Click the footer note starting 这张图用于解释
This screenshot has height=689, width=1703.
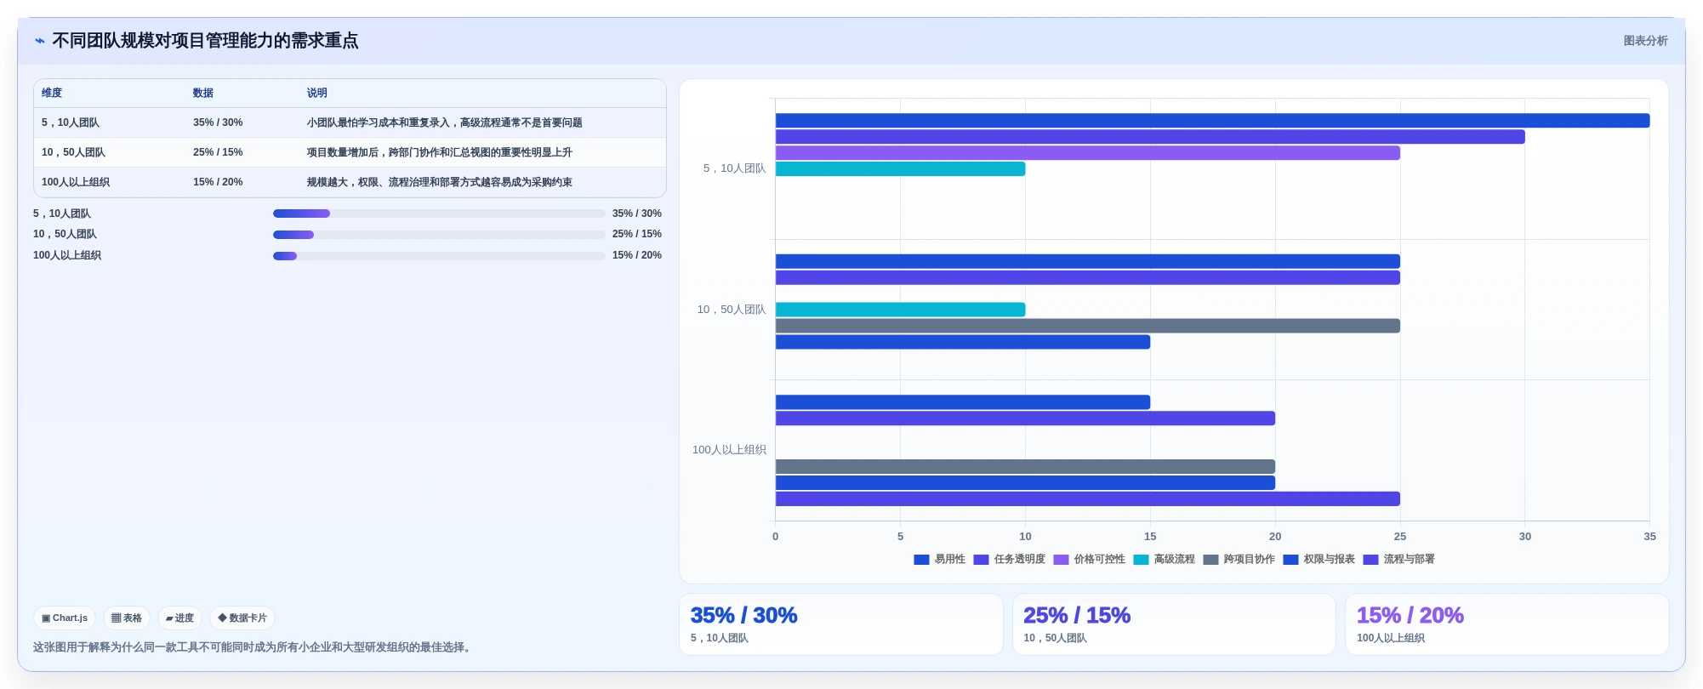(x=254, y=647)
